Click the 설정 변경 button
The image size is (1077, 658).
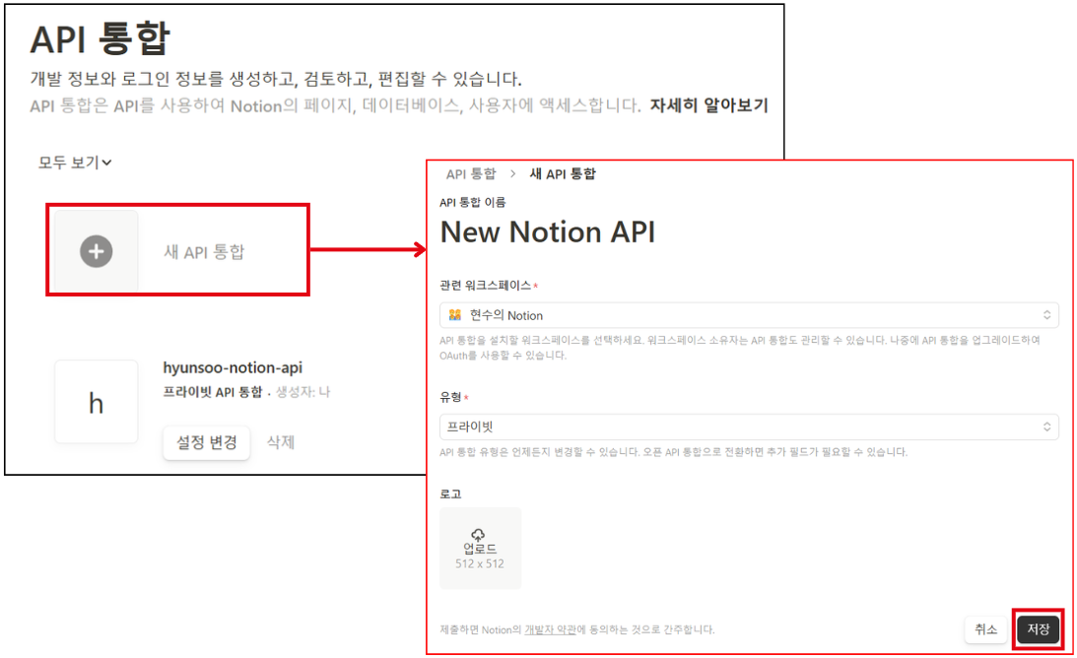point(207,442)
